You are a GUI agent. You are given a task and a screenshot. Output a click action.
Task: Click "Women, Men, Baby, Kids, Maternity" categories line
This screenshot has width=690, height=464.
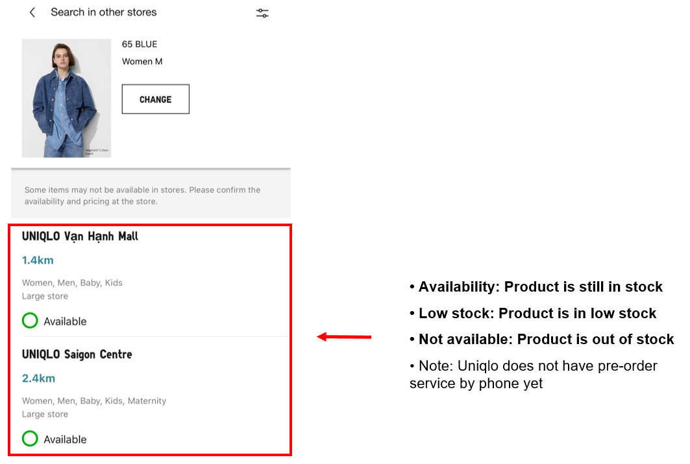click(94, 400)
